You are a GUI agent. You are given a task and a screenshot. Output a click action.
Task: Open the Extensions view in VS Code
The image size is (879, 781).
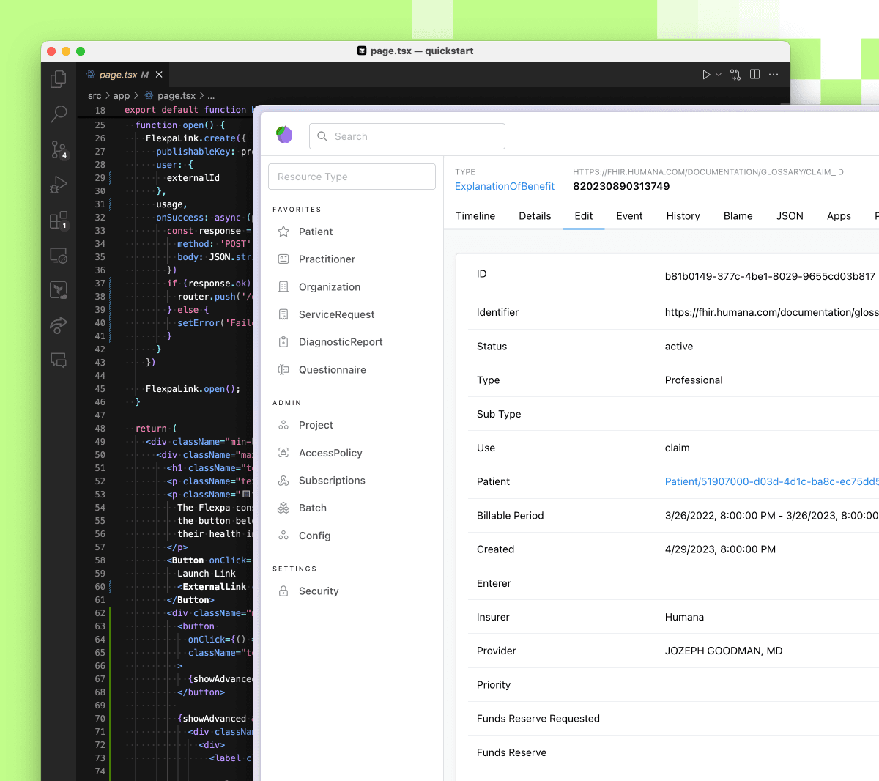point(59,220)
